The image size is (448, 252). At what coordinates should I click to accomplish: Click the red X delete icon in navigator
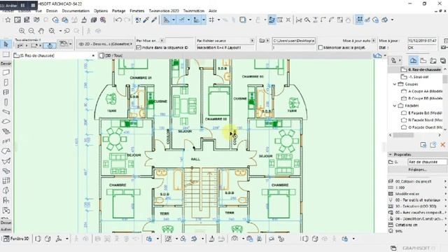[x=442, y=145]
